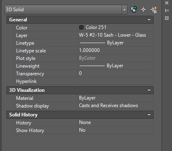
Task: Select the Hyperlink property label
Action: pos(26,81)
